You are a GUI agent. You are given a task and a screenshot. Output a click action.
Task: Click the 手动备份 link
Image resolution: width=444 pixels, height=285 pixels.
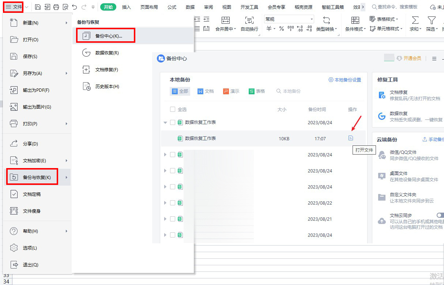433,139
